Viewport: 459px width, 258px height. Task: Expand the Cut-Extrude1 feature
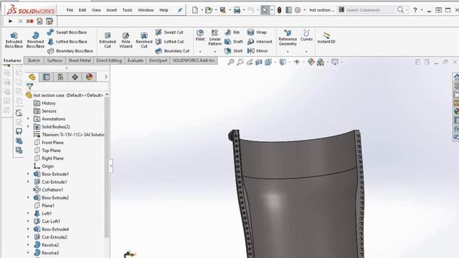click(29, 181)
